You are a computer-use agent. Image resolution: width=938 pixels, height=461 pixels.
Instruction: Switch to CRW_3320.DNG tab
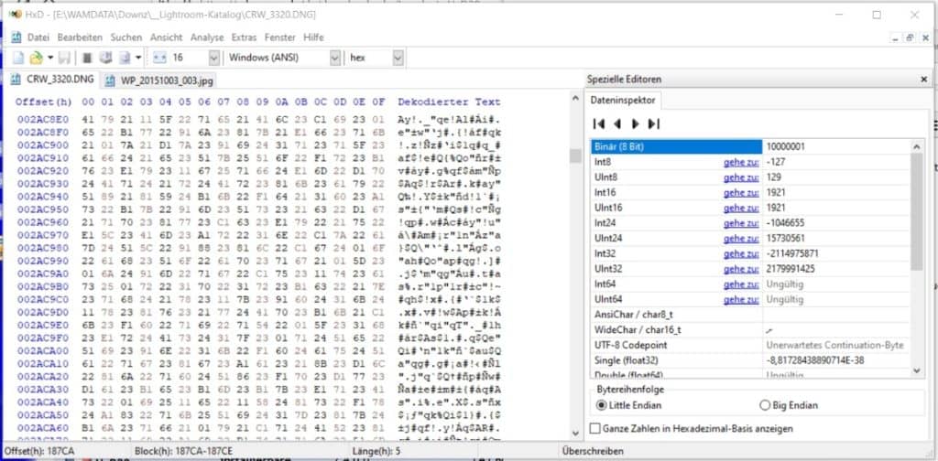pyautogui.click(x=52, y=79)
